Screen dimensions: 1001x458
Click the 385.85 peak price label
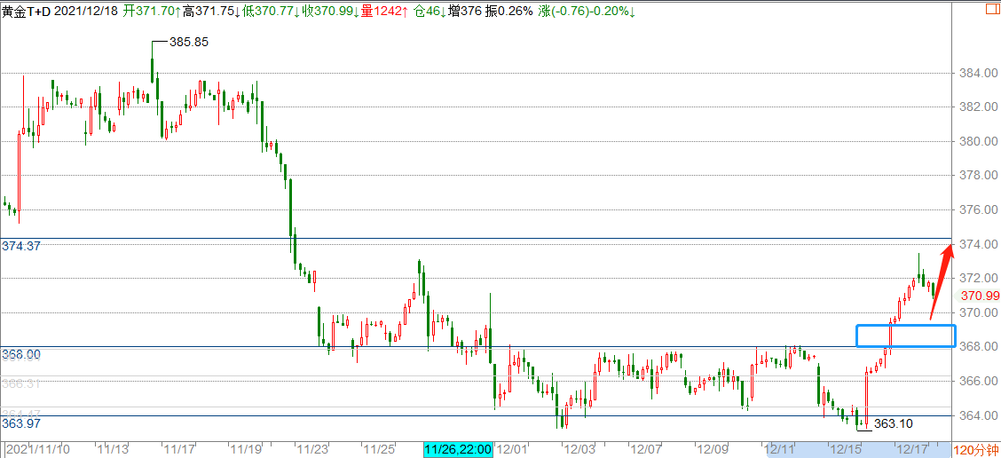coord(189,42)
